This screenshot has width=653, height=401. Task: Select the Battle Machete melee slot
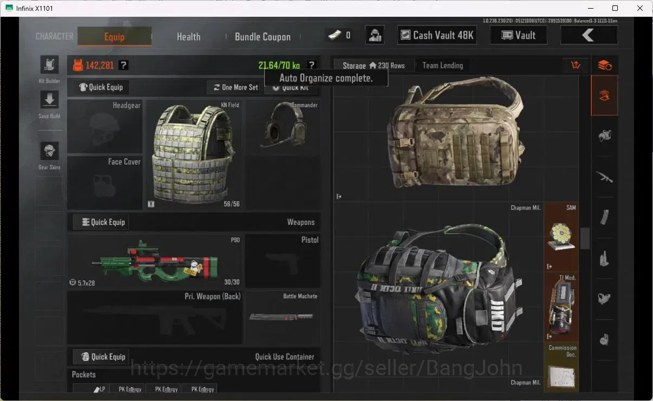click(283, 318)
